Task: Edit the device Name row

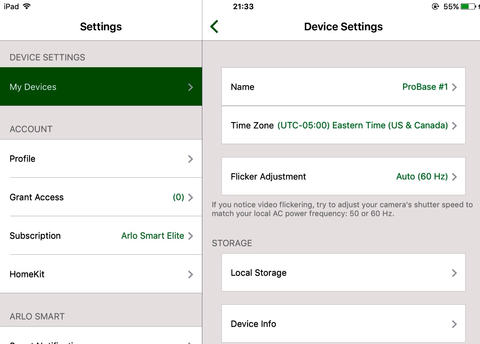Action: pyautogui.click(x=343, y=86)
